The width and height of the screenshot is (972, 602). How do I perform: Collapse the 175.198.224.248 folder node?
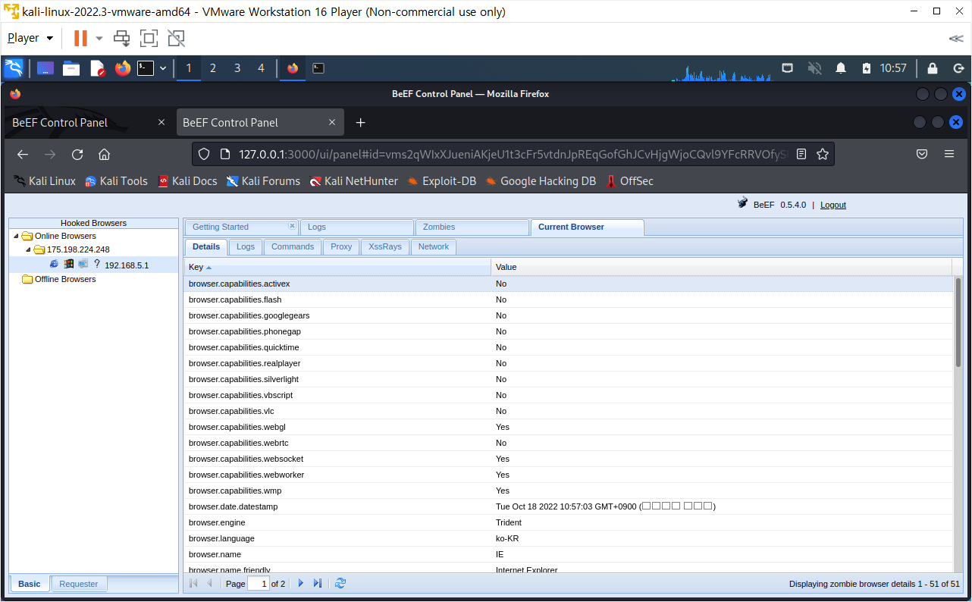click(29, 249)
